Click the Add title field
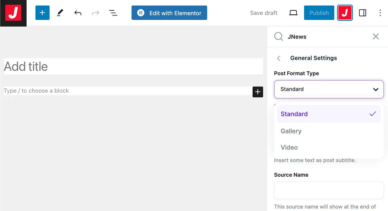 point(133,66)
